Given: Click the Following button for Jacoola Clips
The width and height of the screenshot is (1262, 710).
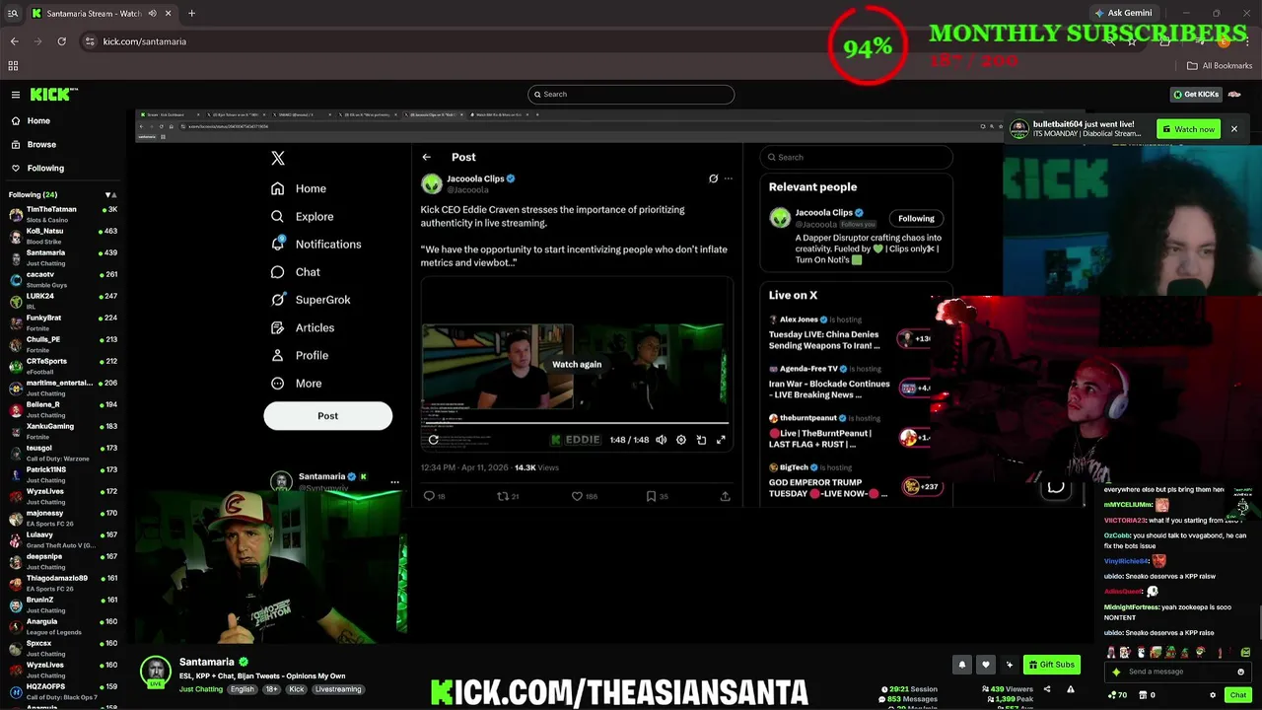Looking at the screenshot, I should pos(916,218).
